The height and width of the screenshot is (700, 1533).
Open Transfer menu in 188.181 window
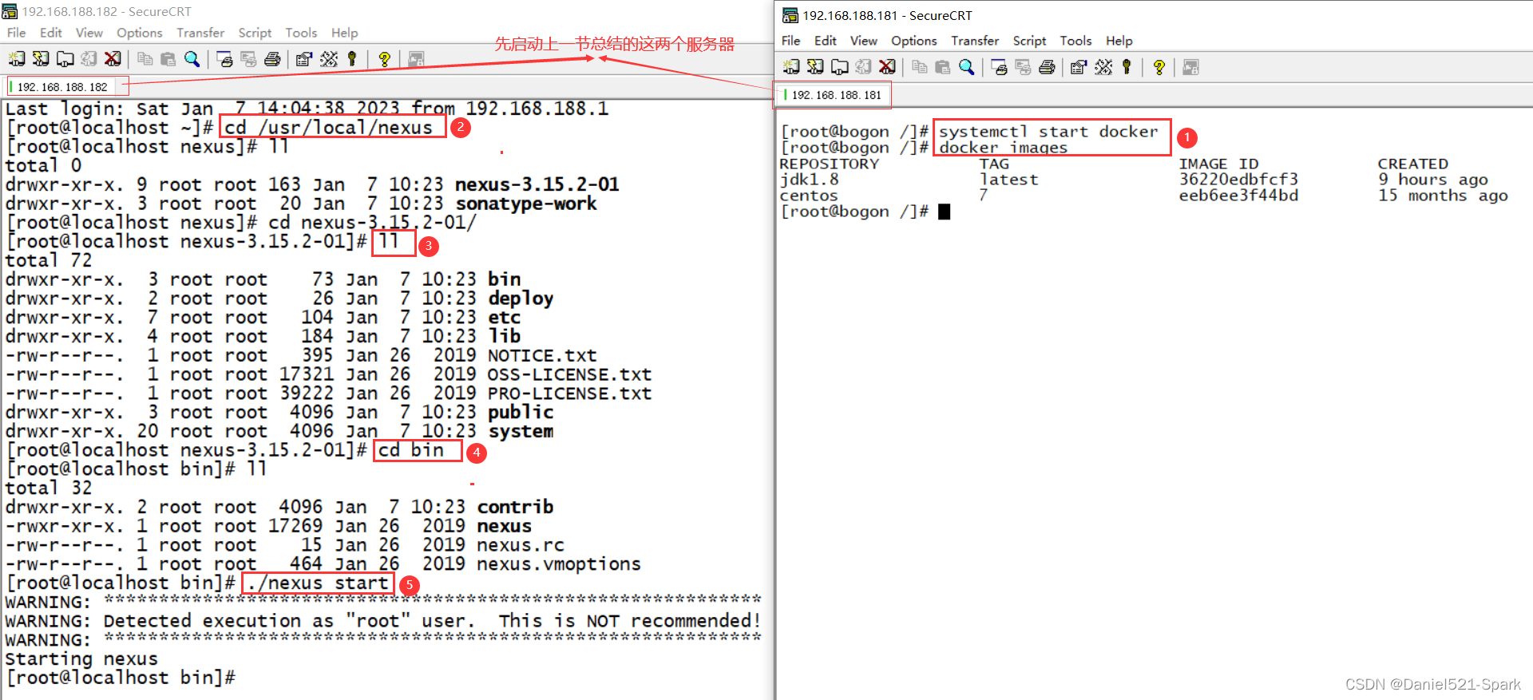[x=975, y=41]
